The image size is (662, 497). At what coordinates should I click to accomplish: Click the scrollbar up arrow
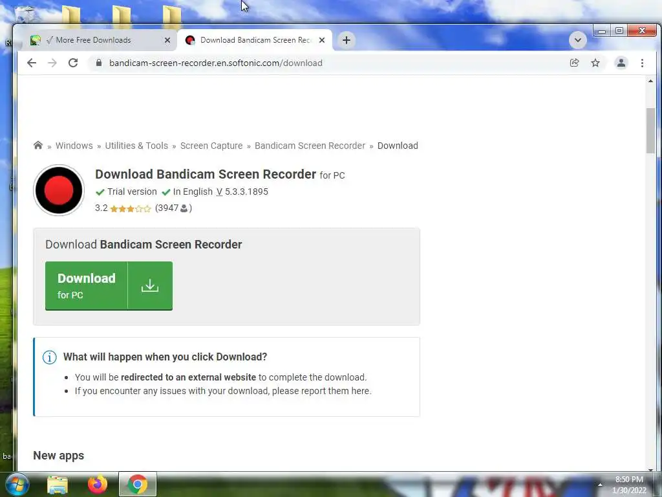pos(650,81)
